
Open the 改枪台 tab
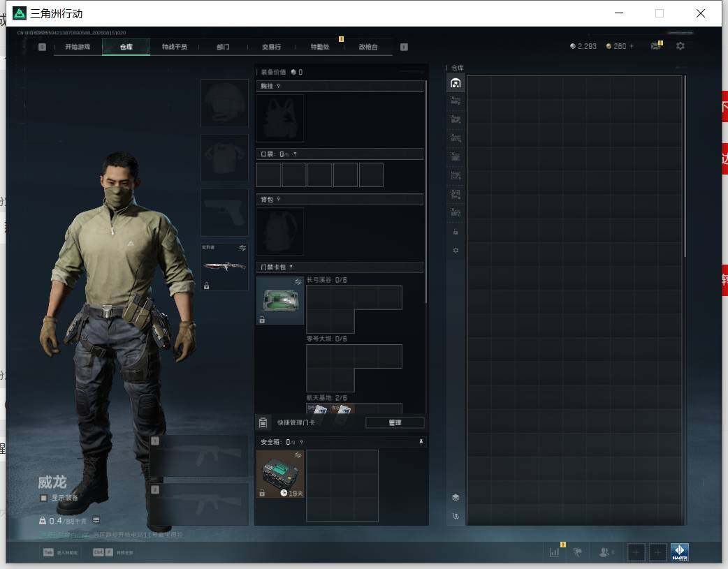pyautogui.click(x=368, y=47)
